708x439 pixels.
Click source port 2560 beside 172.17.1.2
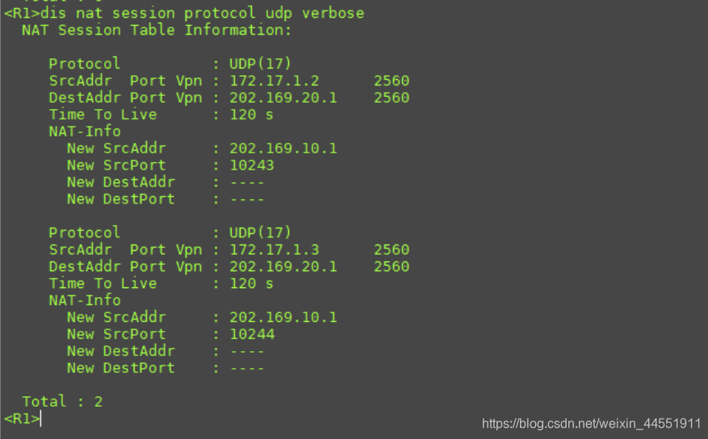[392, 81]
